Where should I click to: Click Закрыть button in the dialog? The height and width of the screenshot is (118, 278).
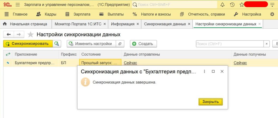click(211, 102)
